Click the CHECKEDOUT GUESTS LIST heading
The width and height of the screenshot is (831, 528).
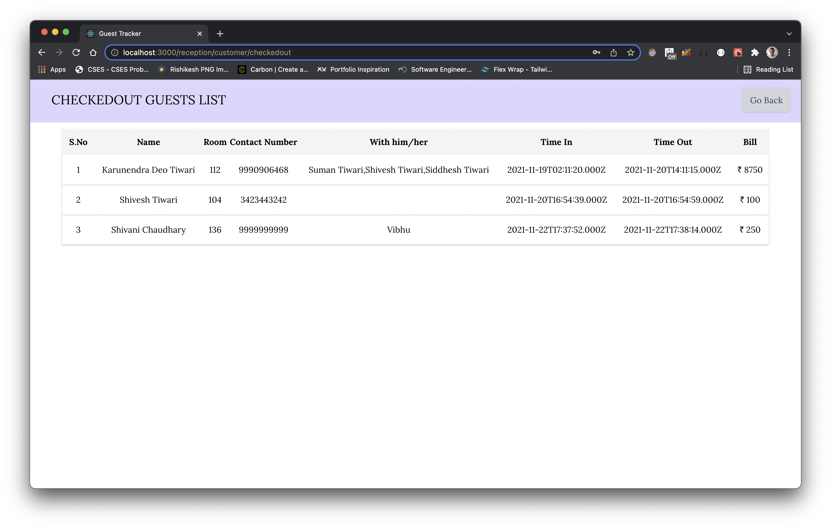tap(139, 100)
